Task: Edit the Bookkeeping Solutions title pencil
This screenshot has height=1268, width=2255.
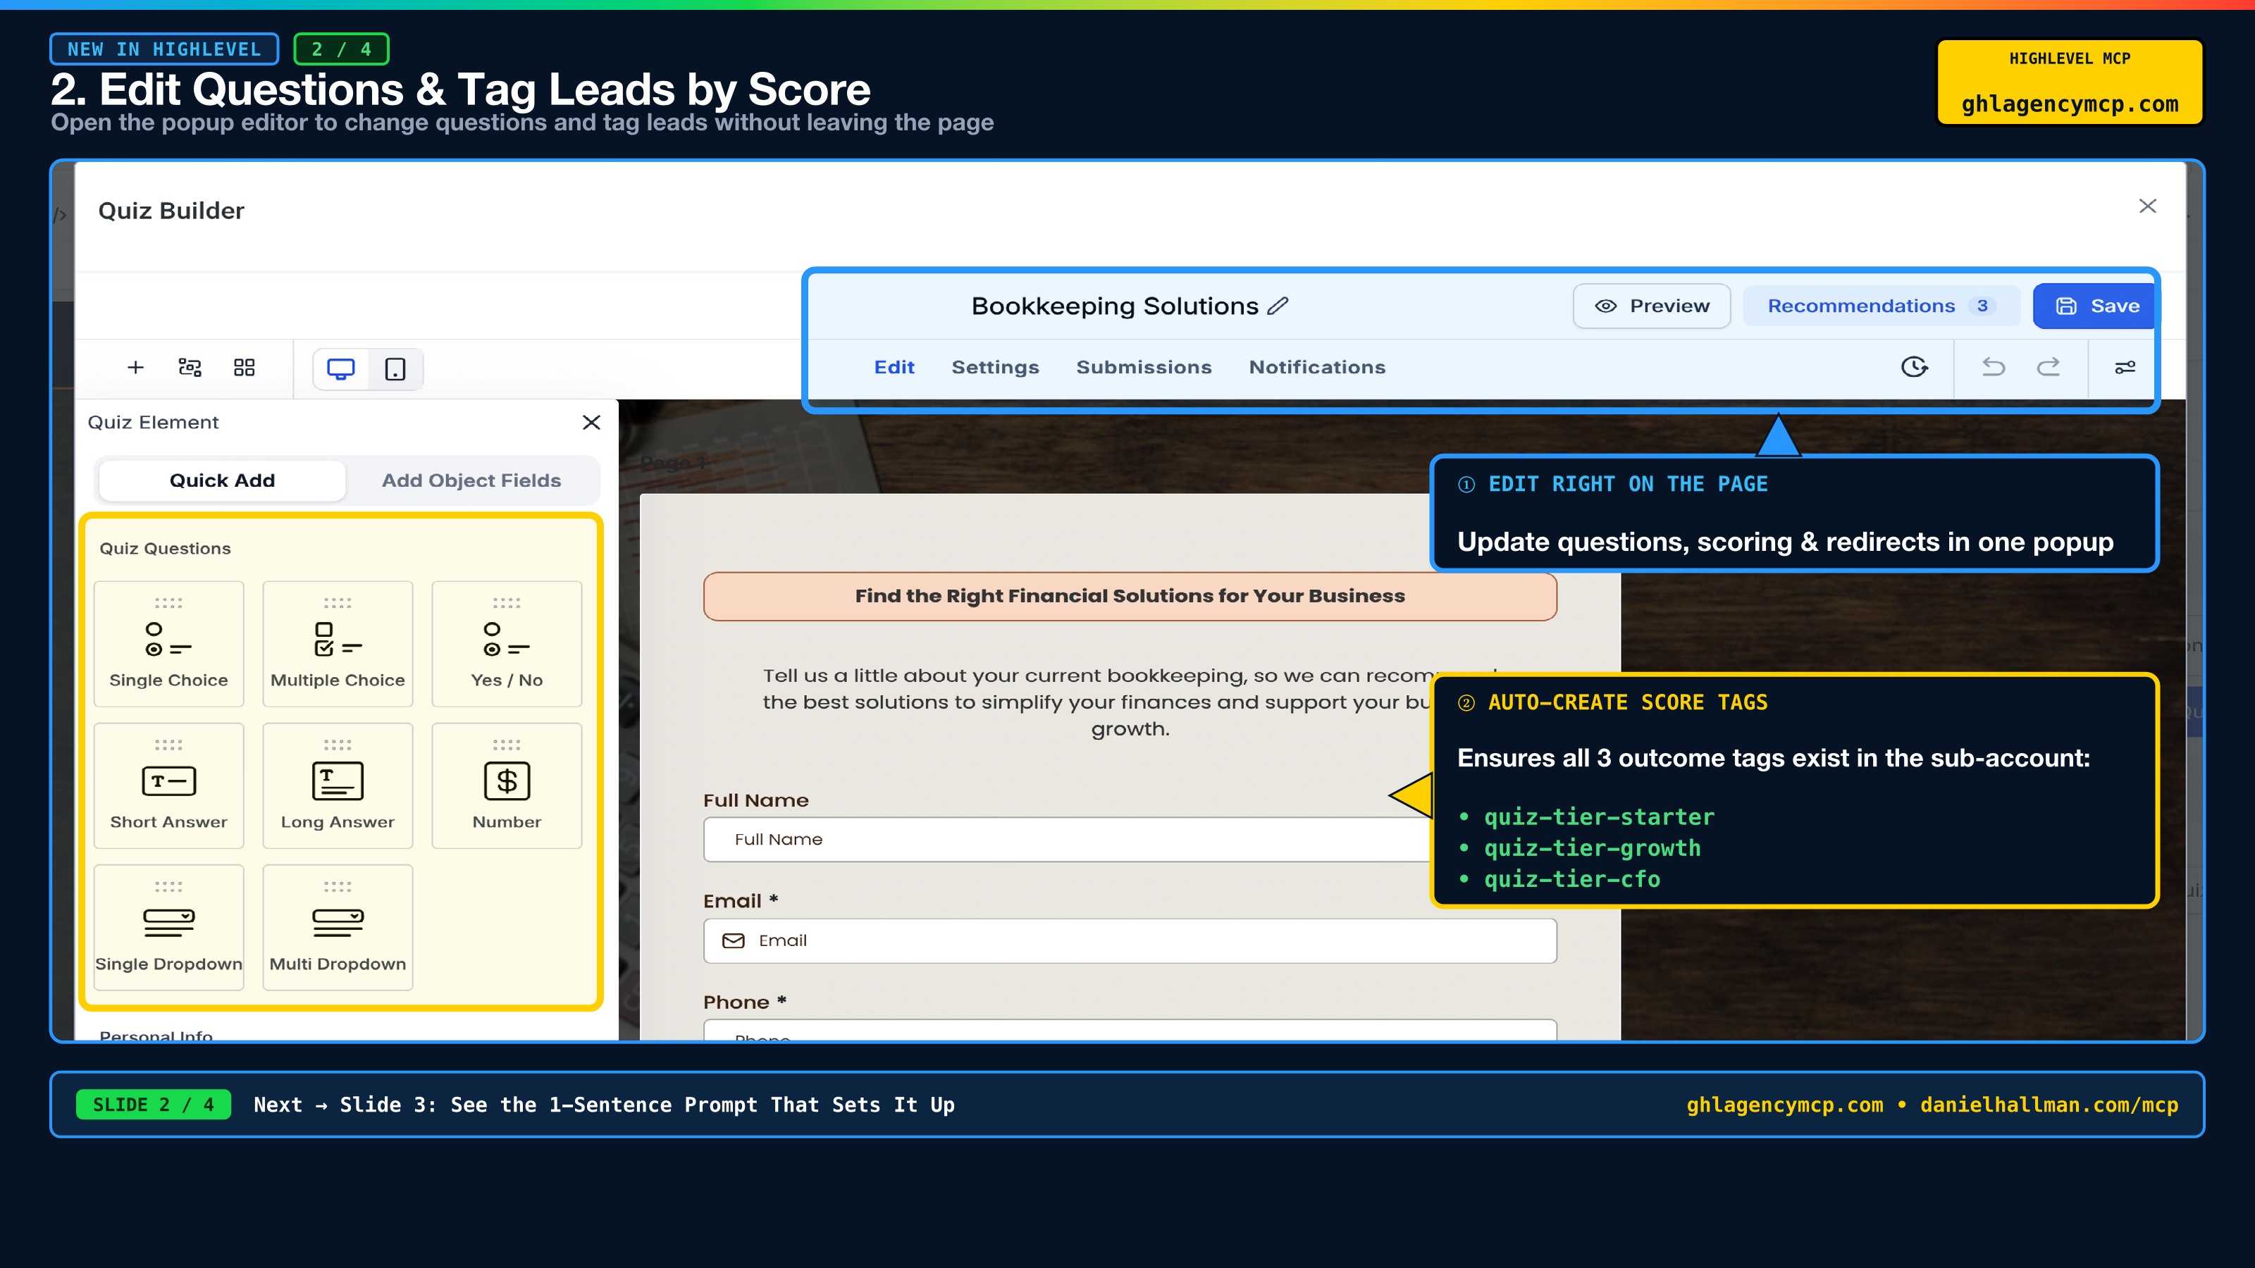Action: 1278,306
